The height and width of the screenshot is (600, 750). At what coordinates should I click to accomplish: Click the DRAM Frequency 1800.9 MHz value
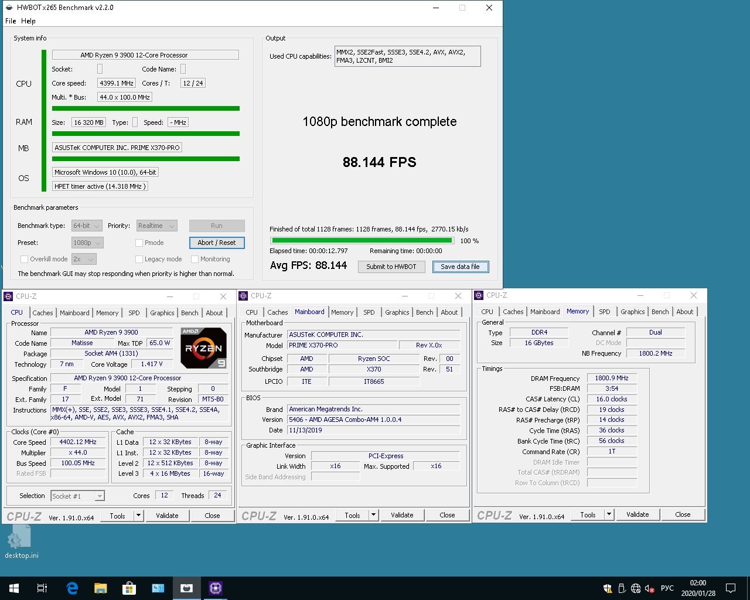(x=612, y=378)
